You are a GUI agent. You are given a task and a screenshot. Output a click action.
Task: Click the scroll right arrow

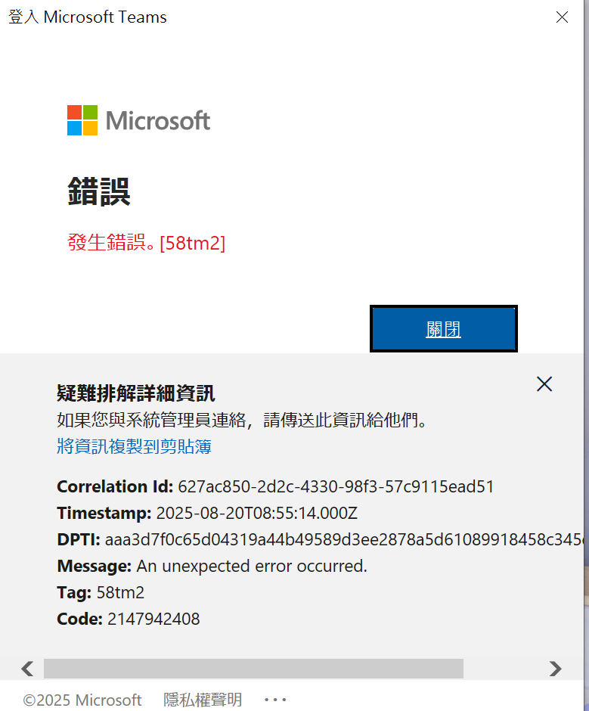[555, 669]
